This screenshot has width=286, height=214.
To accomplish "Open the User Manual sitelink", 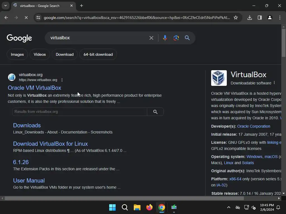I will [x=29, y=181].
